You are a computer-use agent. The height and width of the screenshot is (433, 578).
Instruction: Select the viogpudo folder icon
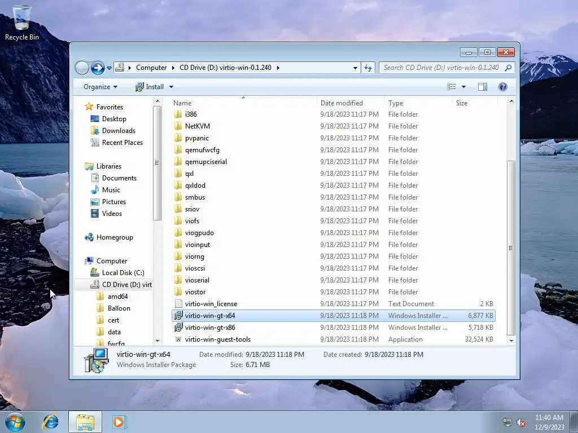178,233
